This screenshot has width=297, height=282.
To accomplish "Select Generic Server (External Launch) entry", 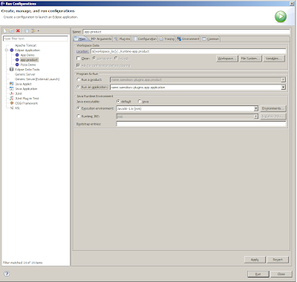I will tap(37, 79).
